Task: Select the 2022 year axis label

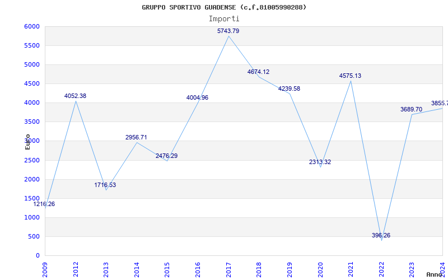Action: 381,269
